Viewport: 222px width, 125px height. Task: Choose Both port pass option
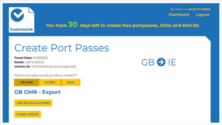[x=71, y=82]
